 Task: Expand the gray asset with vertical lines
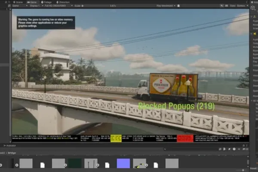98,165
